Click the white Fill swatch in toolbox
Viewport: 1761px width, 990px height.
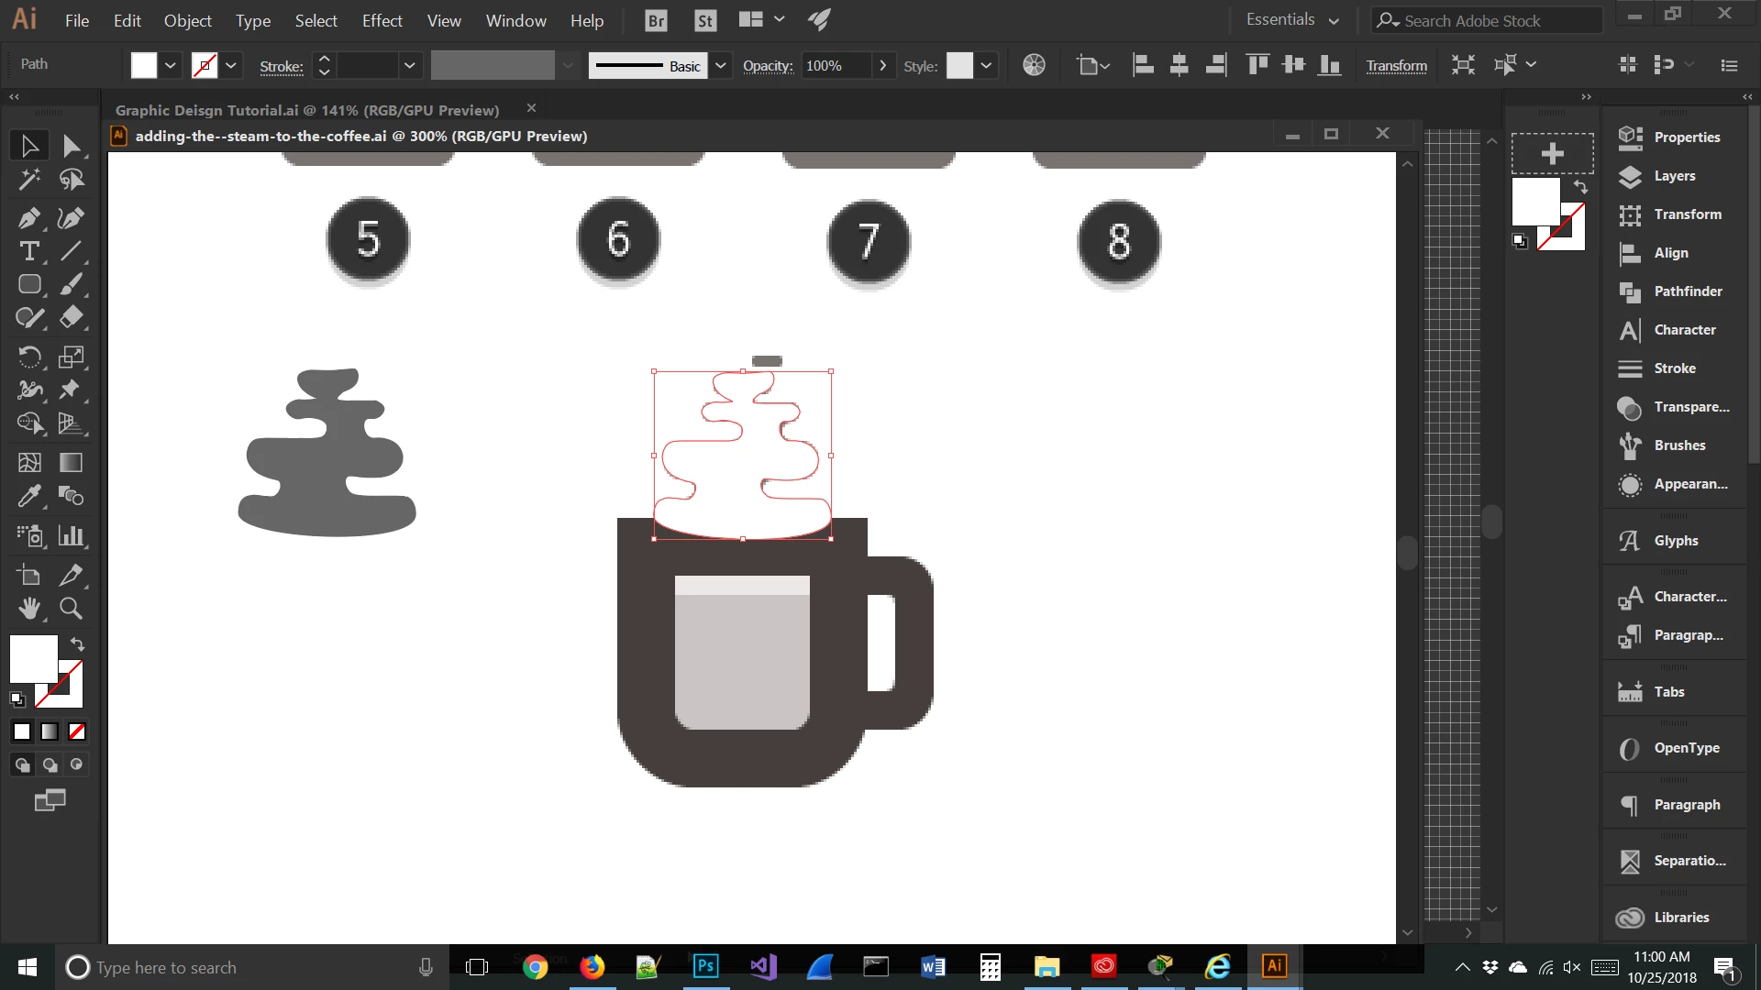33,658
